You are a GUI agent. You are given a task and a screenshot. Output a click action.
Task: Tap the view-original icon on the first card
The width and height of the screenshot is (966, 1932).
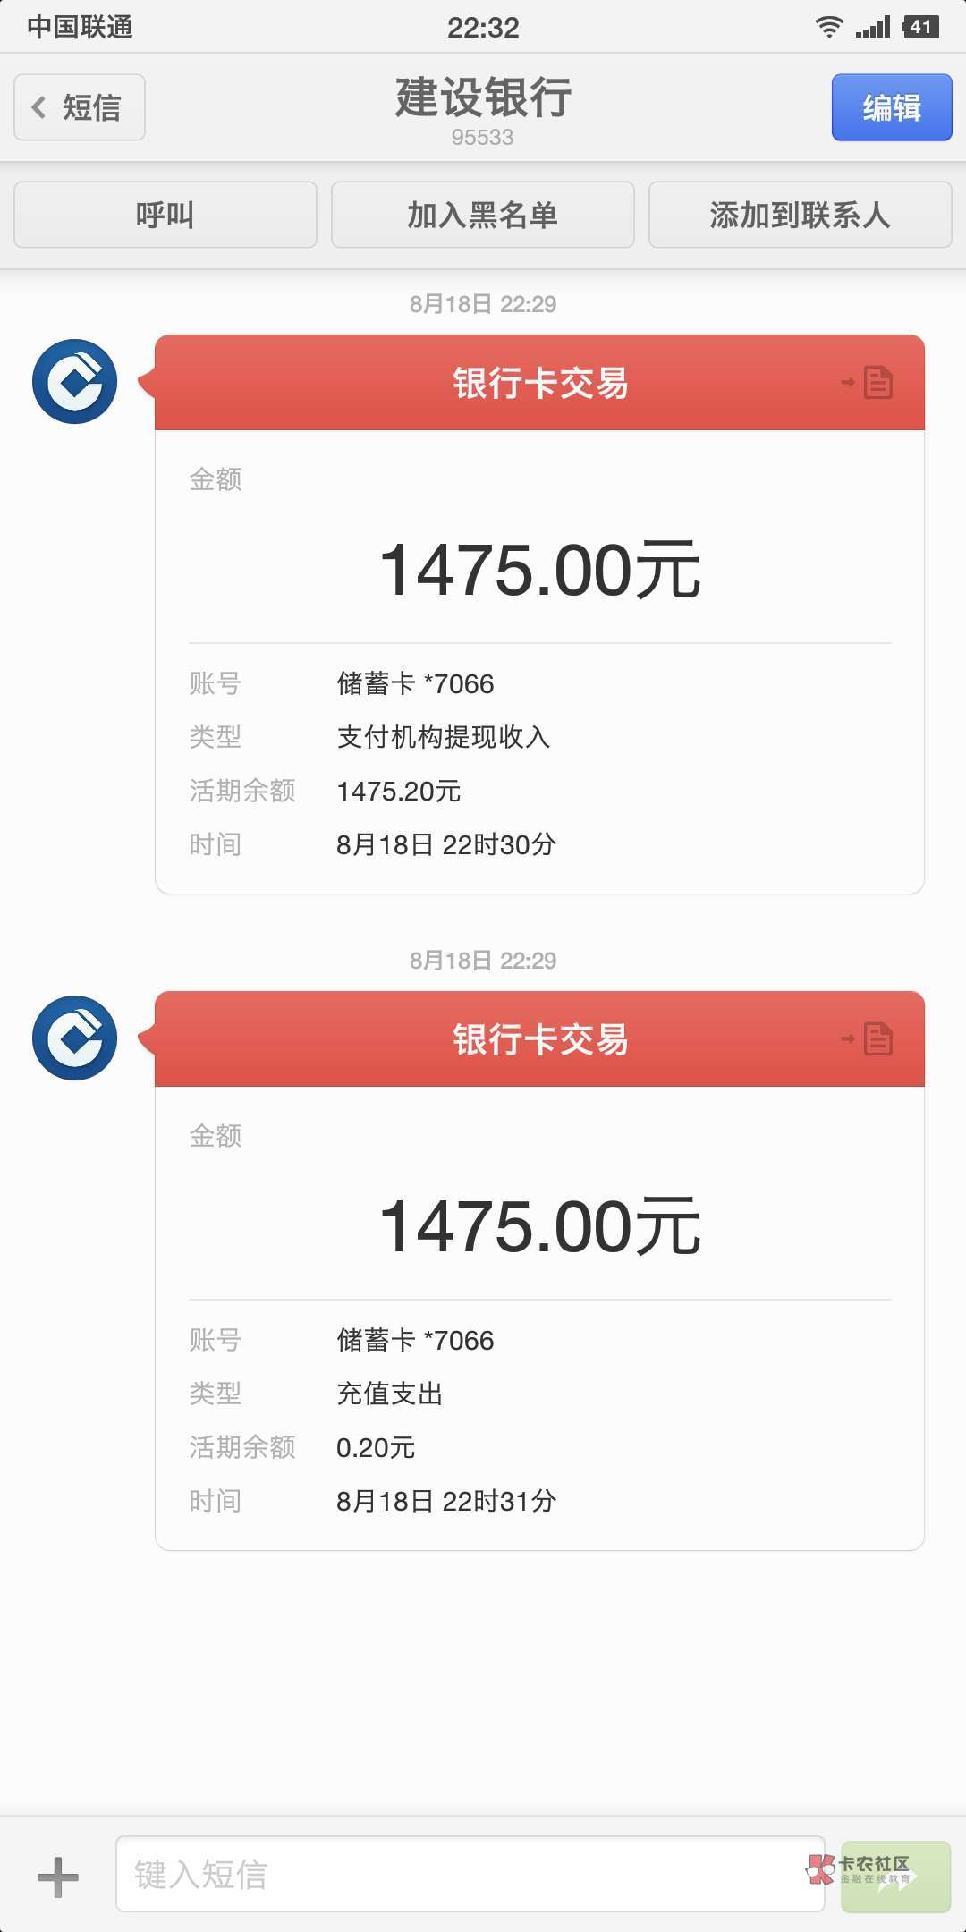click(869, 383)
